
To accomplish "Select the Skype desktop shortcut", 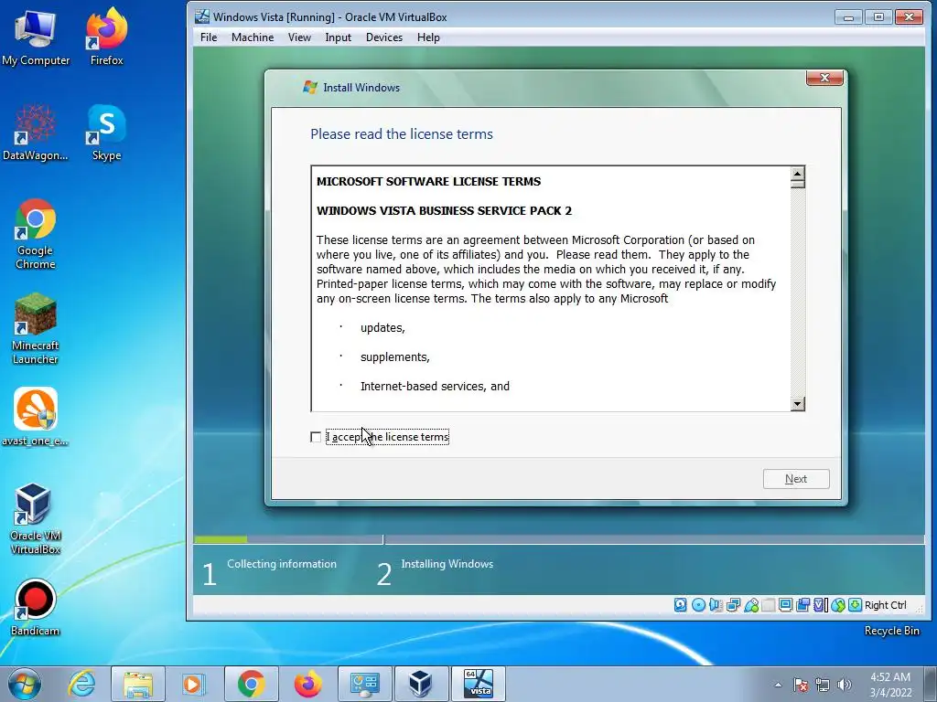I will 106,133.
